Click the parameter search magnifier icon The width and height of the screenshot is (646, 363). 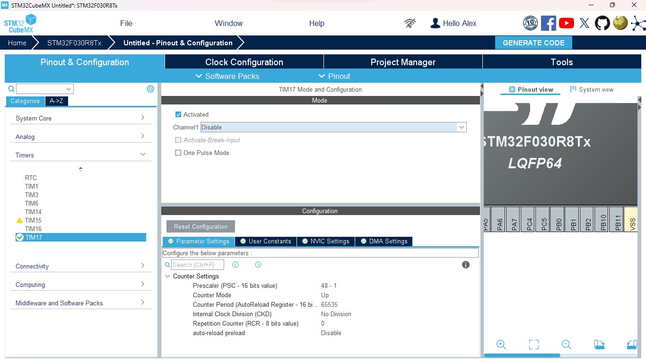coord(167,265)
